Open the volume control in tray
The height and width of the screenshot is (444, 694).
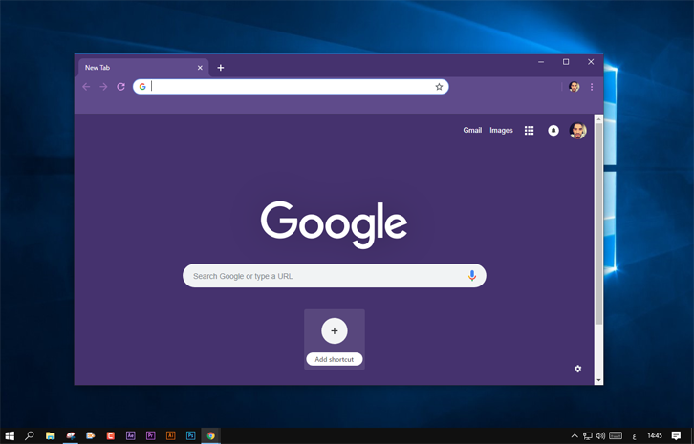(x=600, y=435)
